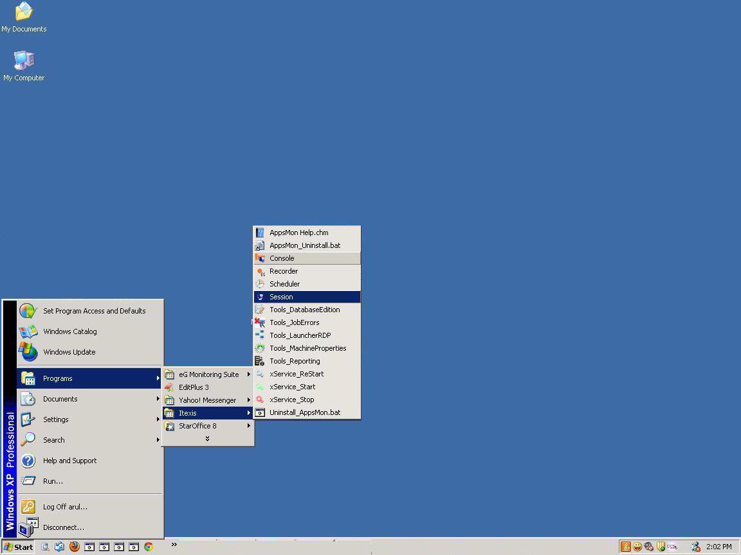Click the yellow shield tray icon
This screenshot has height=555, width=741.
tap(661, 547)
